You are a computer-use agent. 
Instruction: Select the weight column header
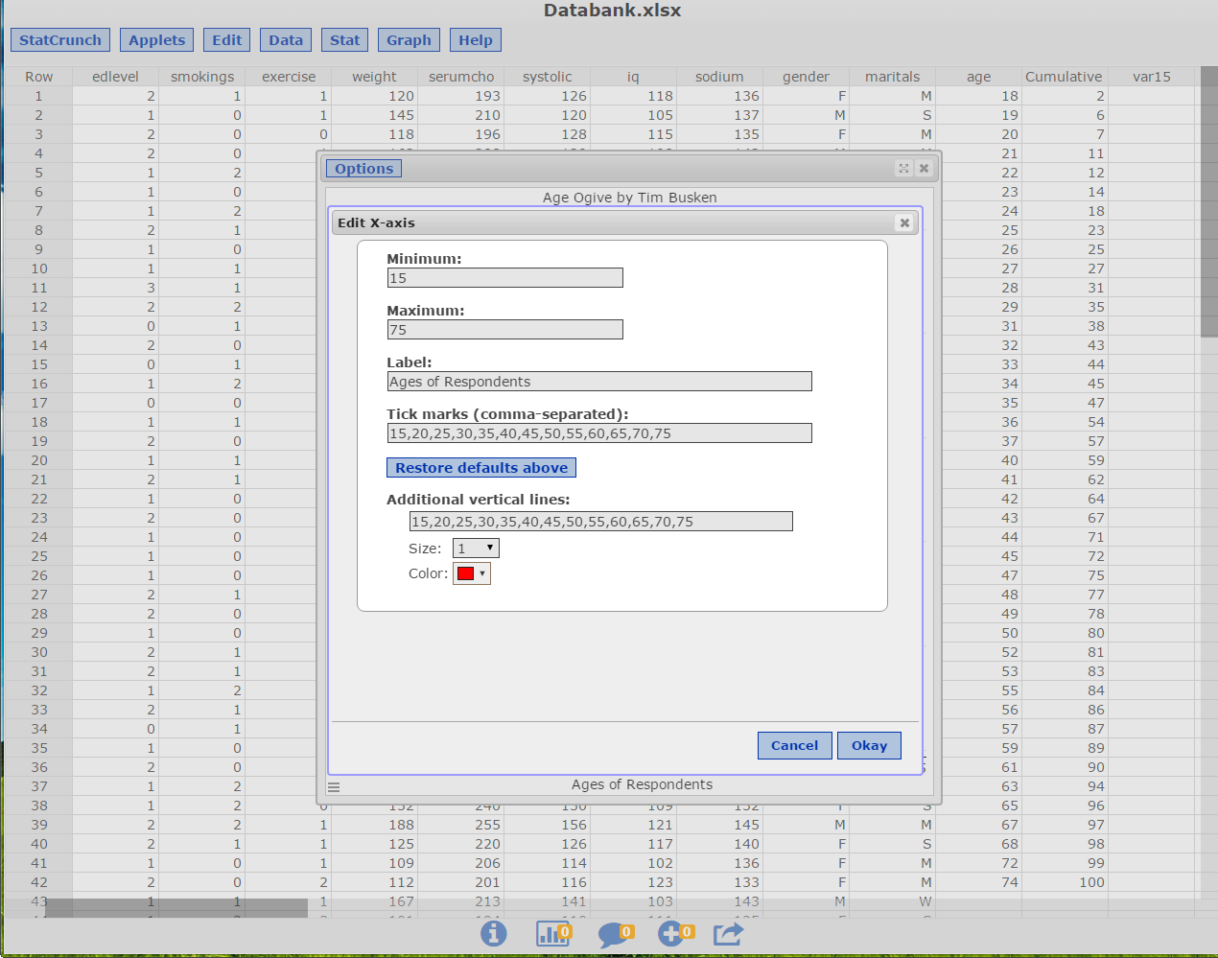click(x=374, y=77)
